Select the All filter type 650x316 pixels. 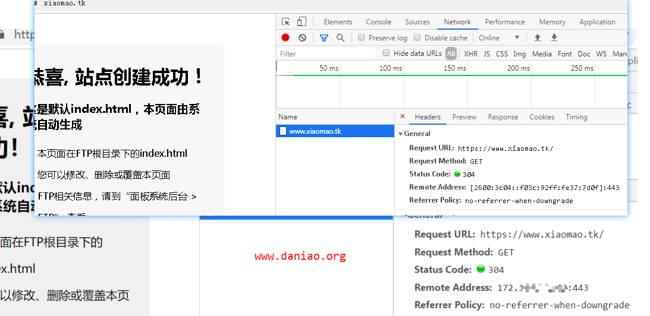point(451,53)
